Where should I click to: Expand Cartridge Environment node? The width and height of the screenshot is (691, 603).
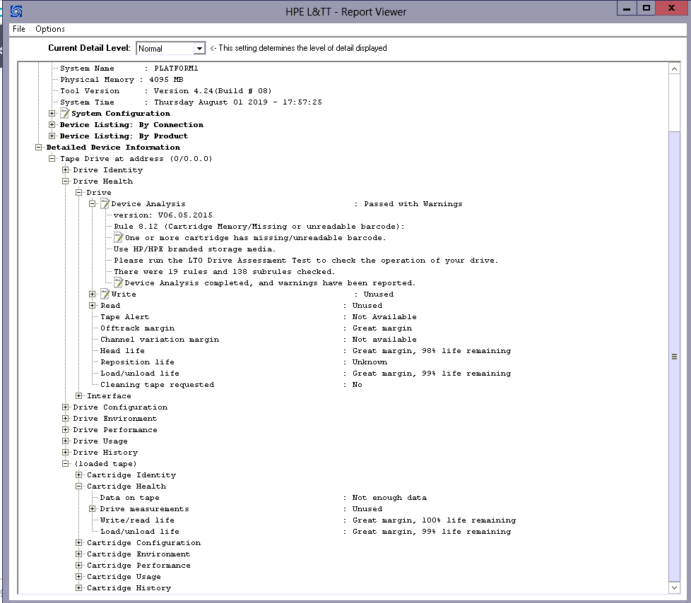(x=79, y=554)
